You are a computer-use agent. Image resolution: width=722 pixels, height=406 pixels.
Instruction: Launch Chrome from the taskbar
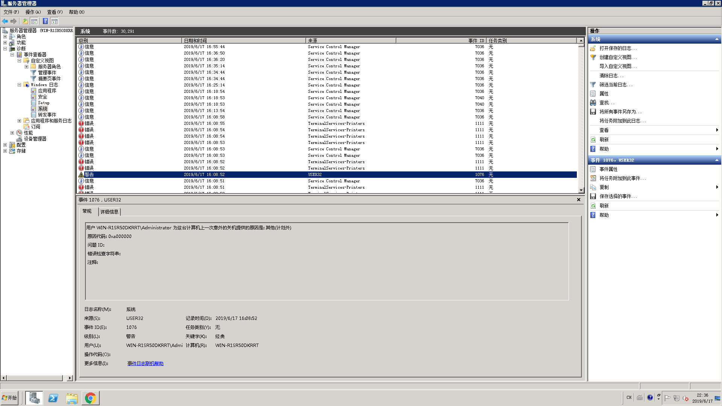tap(90, 398)
